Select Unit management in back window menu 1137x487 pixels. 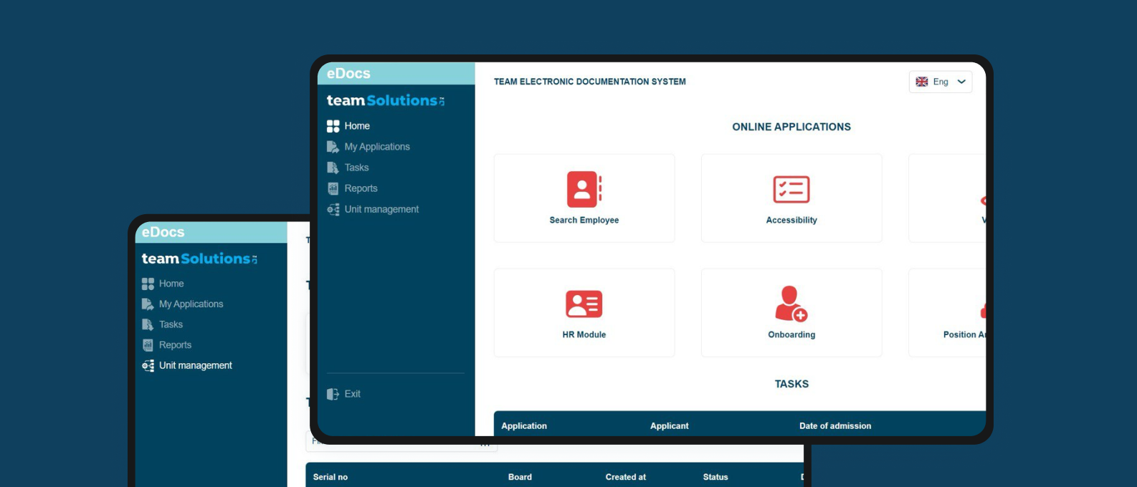[x=196, y=366]
